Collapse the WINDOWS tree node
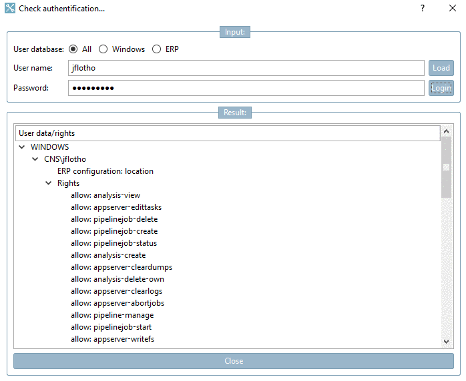 click(x=21, y=147)
